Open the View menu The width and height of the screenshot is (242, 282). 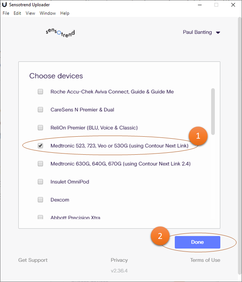pos(30,13)
